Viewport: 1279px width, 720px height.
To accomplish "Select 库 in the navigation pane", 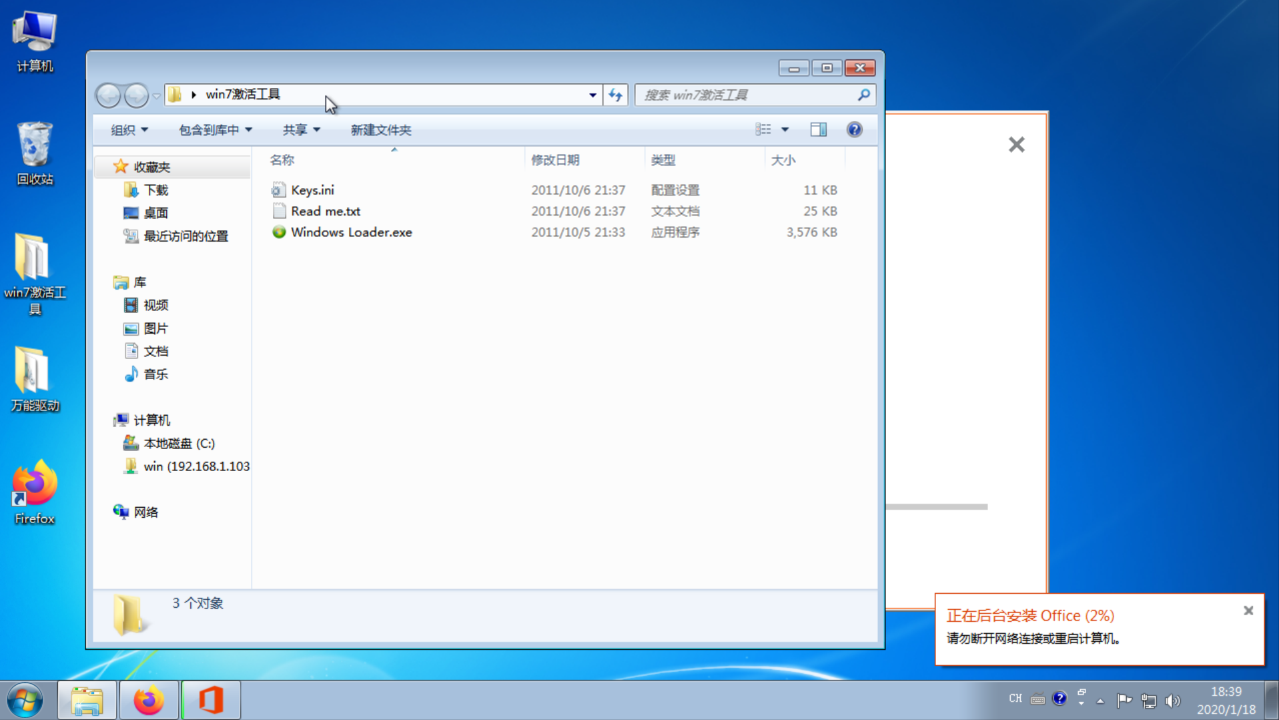I will click(139, 282).
